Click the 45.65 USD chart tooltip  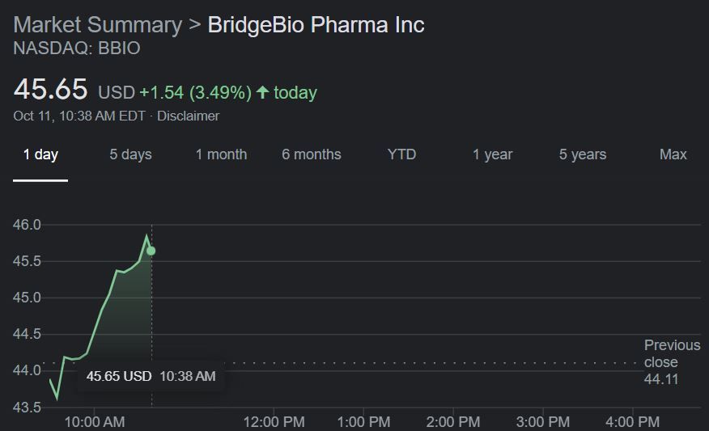pos(151,376)
